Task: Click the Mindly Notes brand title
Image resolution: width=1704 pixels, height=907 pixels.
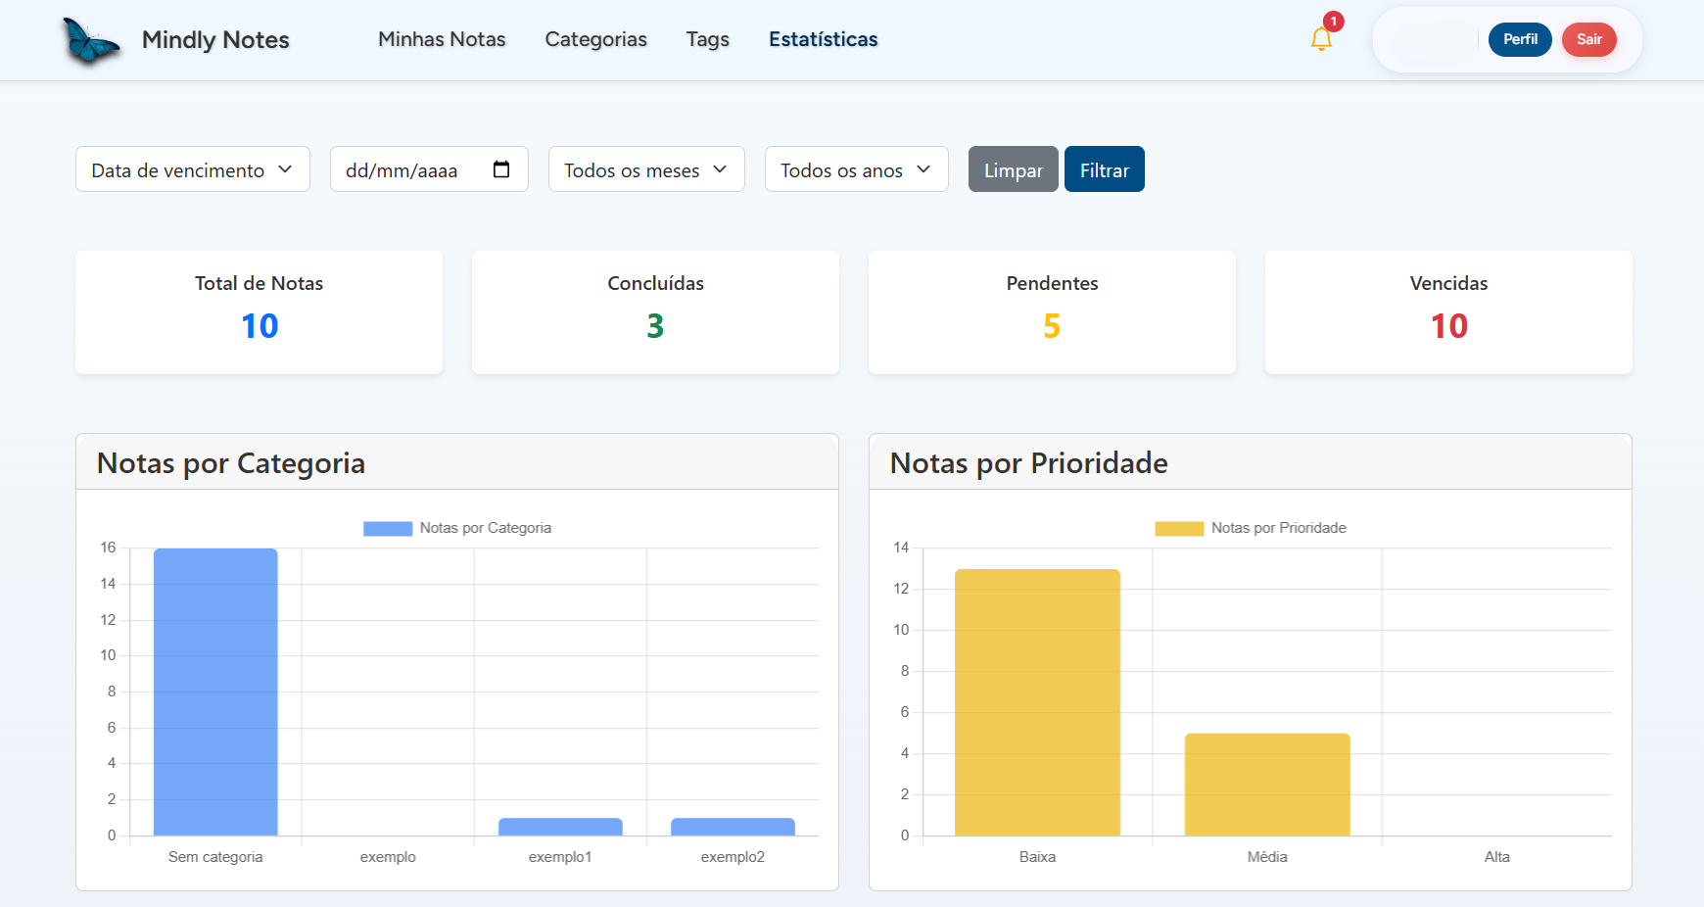Action: point(215,40)
